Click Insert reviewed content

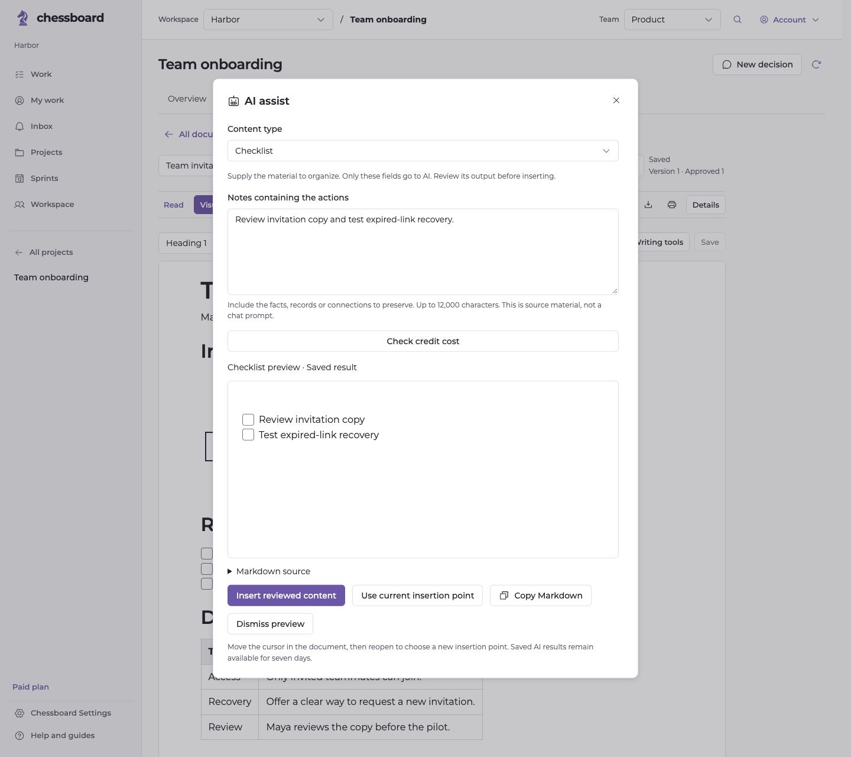286,596
